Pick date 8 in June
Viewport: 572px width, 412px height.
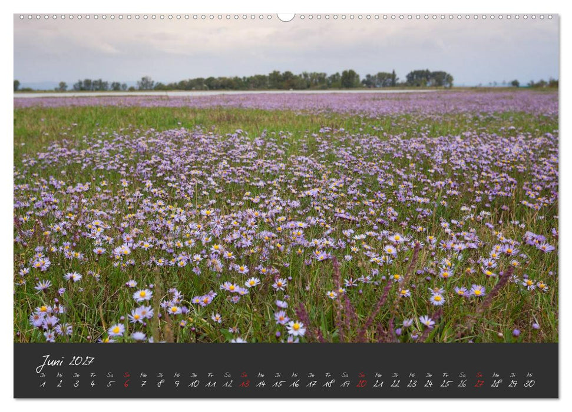click(x=160, y=384)
